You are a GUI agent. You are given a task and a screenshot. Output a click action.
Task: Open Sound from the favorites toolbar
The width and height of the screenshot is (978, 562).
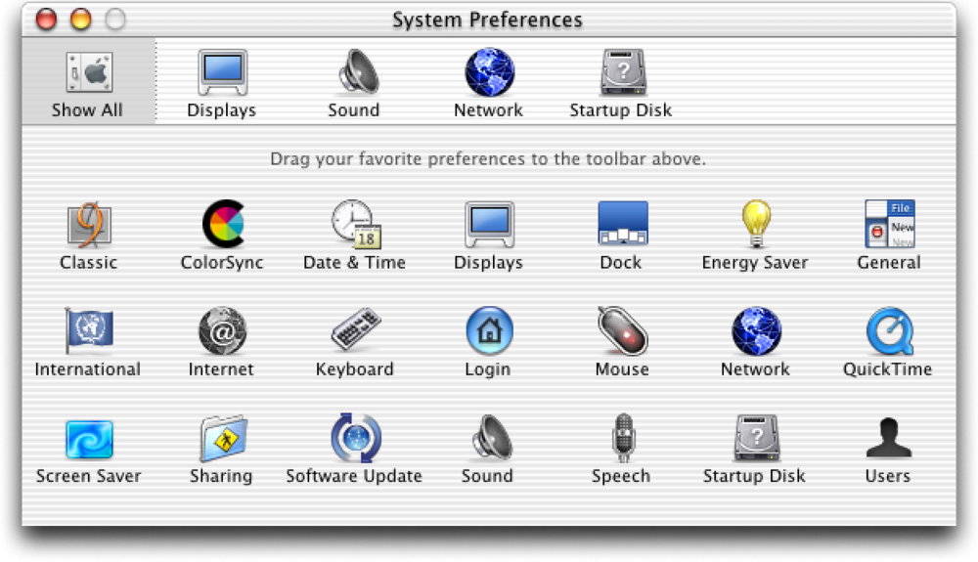point(355,83)
